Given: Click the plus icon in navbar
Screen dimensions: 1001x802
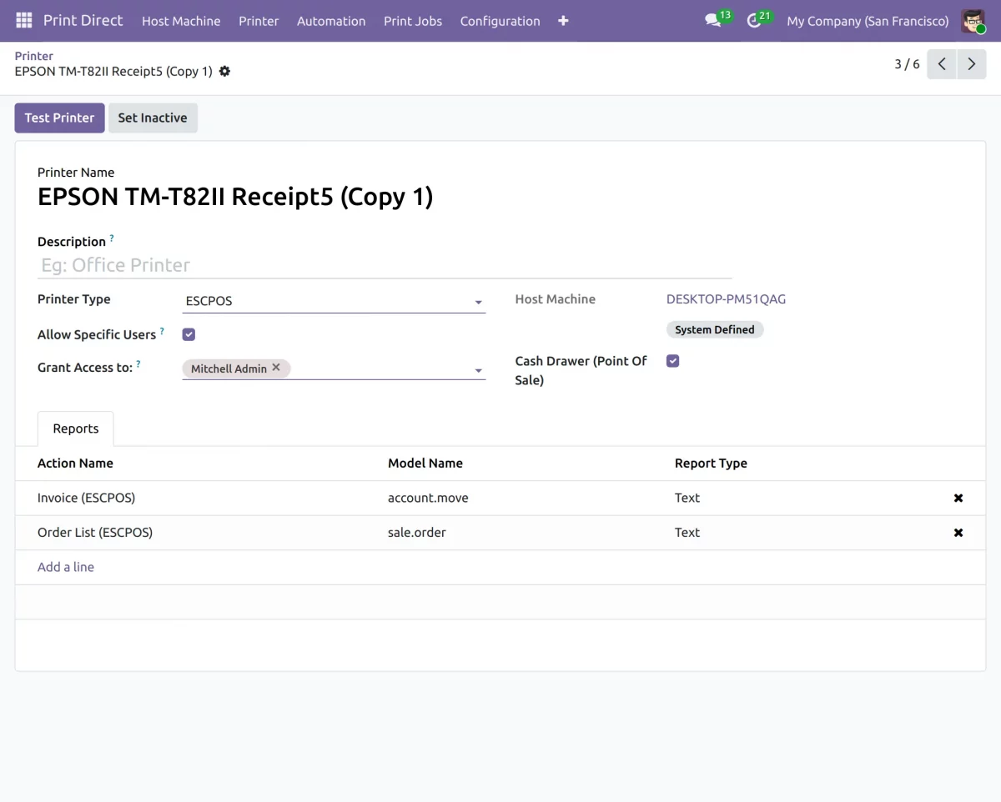Looking at the screenshot, I should click(x=563, y=21).
